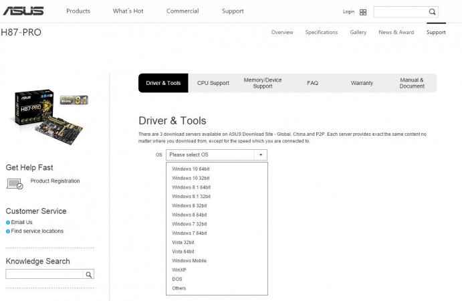Click the Windows 8.1 ready badge
The width and height of the screenshot is (462, 301).
coord(74,100)
